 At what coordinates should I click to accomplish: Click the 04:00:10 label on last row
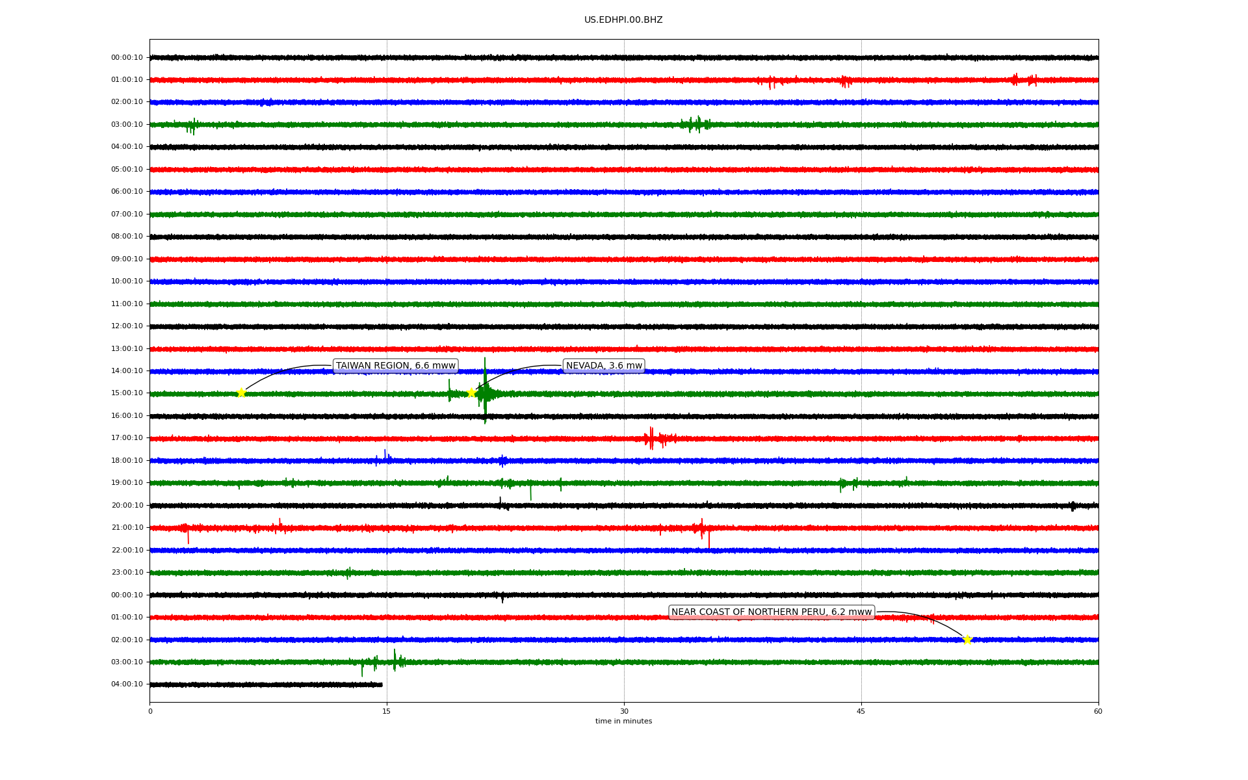coord(127,684)
